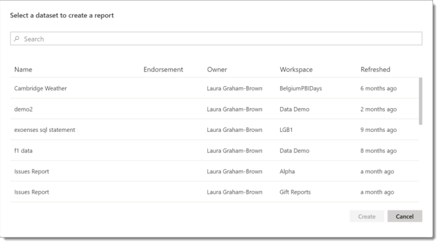
Task: Click the dataset list vertical scrollbar thumb
Action: coord(420,101)
